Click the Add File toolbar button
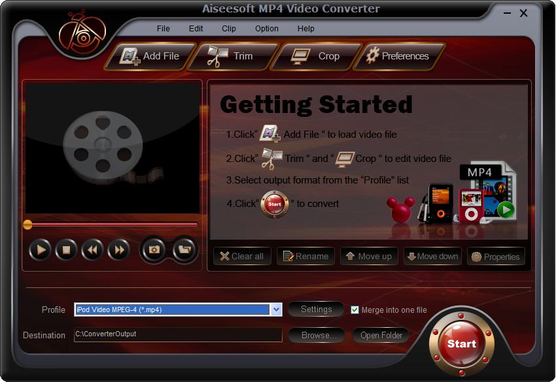Viewport: 556px width, 382px height. point(150,56)
